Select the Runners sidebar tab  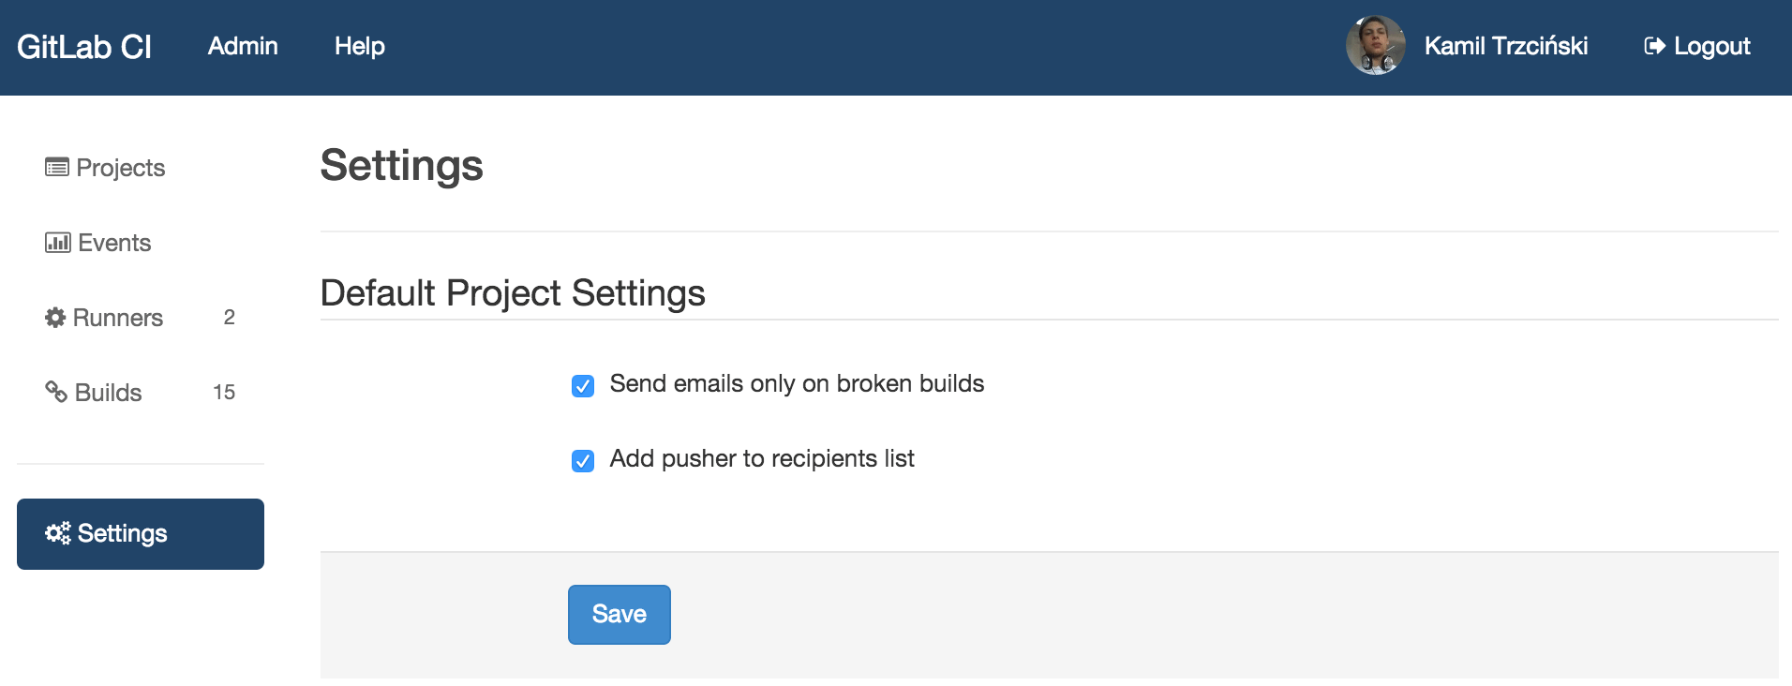118,318
